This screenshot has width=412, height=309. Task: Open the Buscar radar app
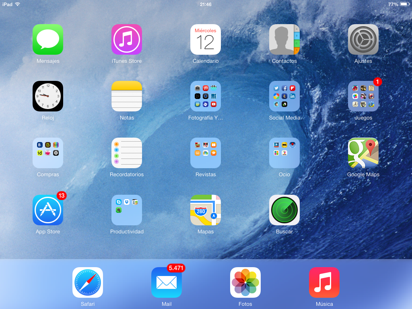pyautogui.click(x=284, y=210)
